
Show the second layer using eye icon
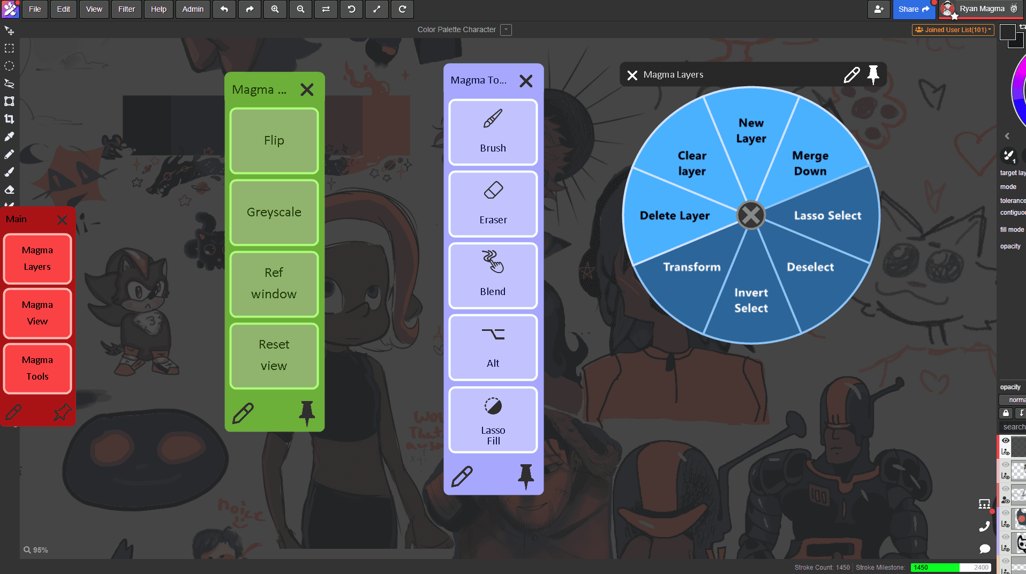click(x=1006, y=465)
